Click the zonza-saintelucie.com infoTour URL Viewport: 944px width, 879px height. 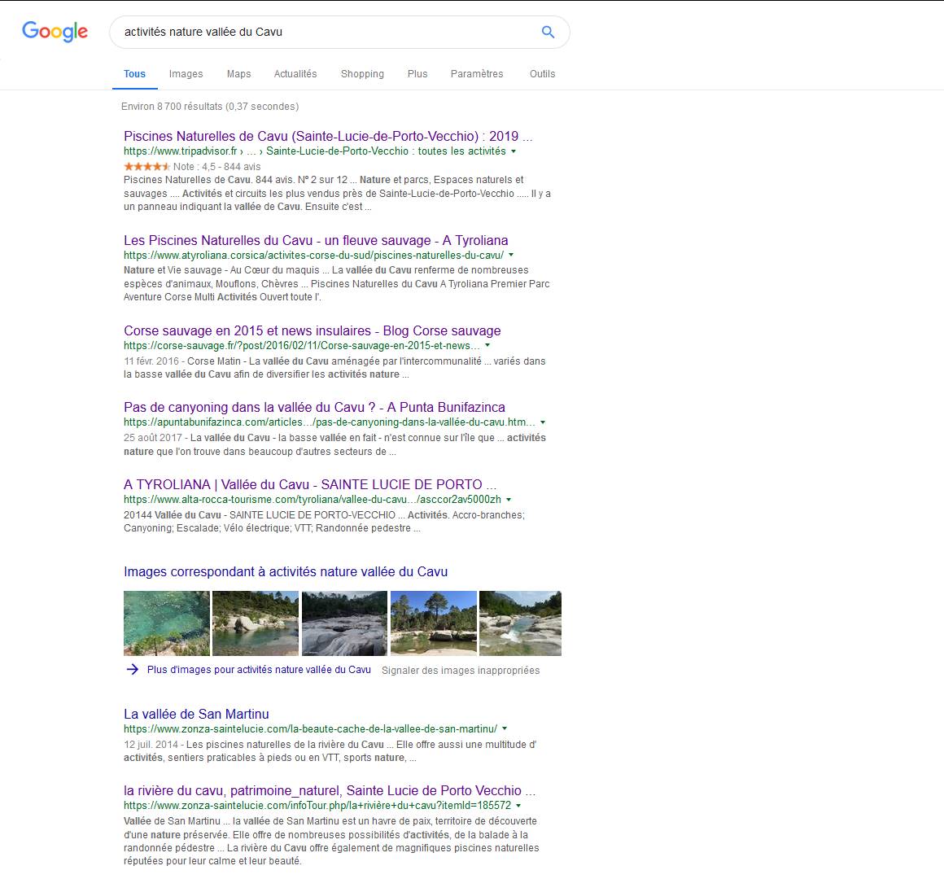click(x=317, y=806)
